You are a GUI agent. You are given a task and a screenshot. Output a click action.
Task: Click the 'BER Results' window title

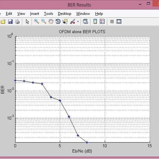pyautogui.click(x=79, y=5)
